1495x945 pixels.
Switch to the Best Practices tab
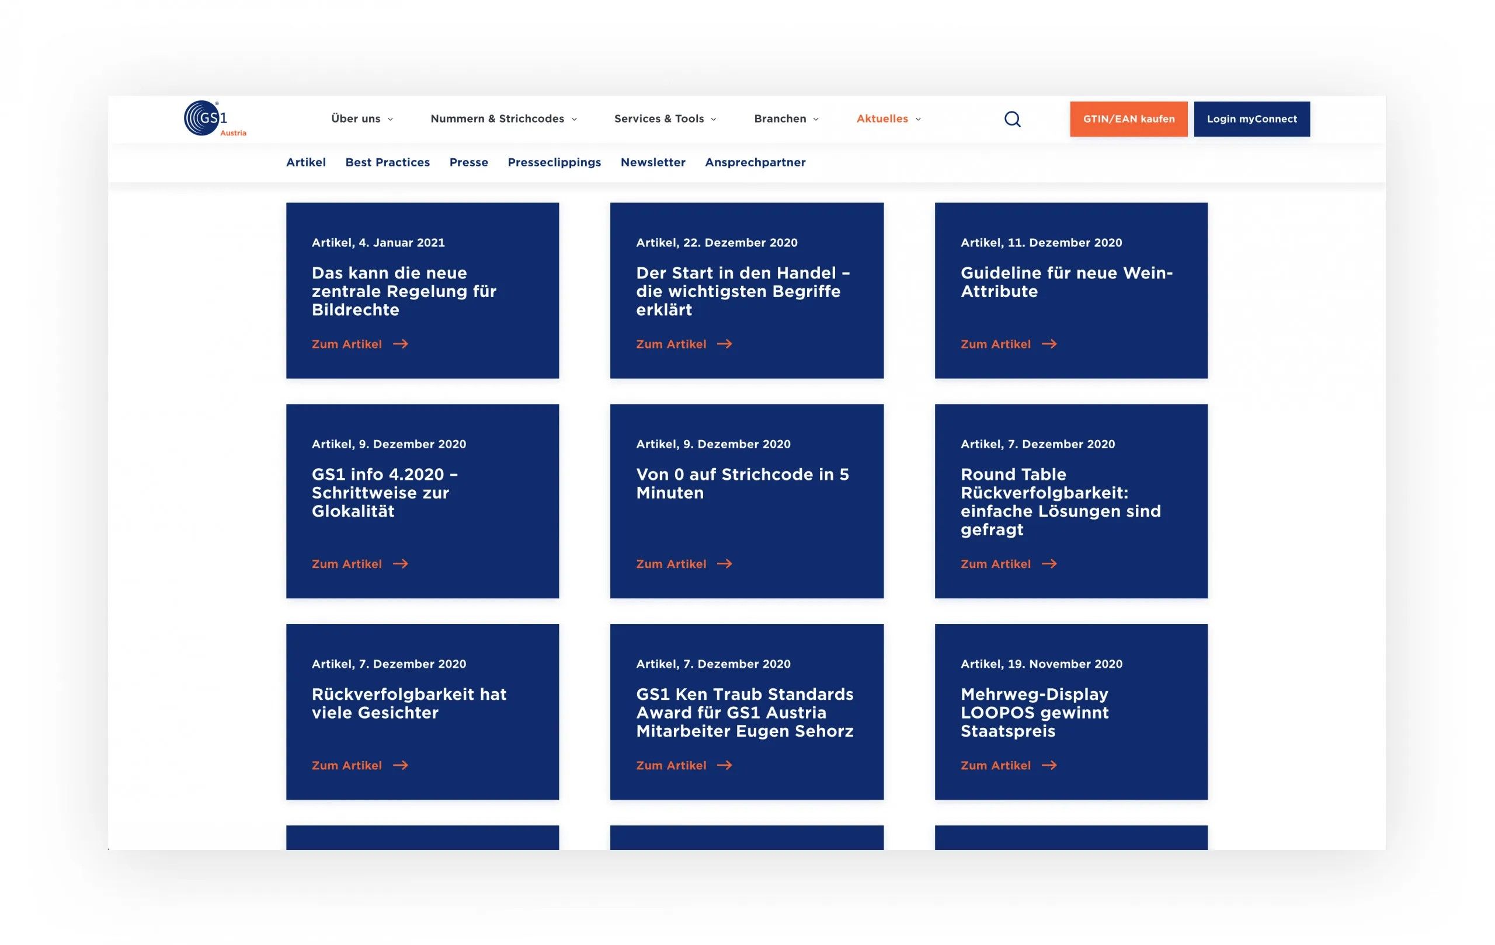tap(387, 162)
